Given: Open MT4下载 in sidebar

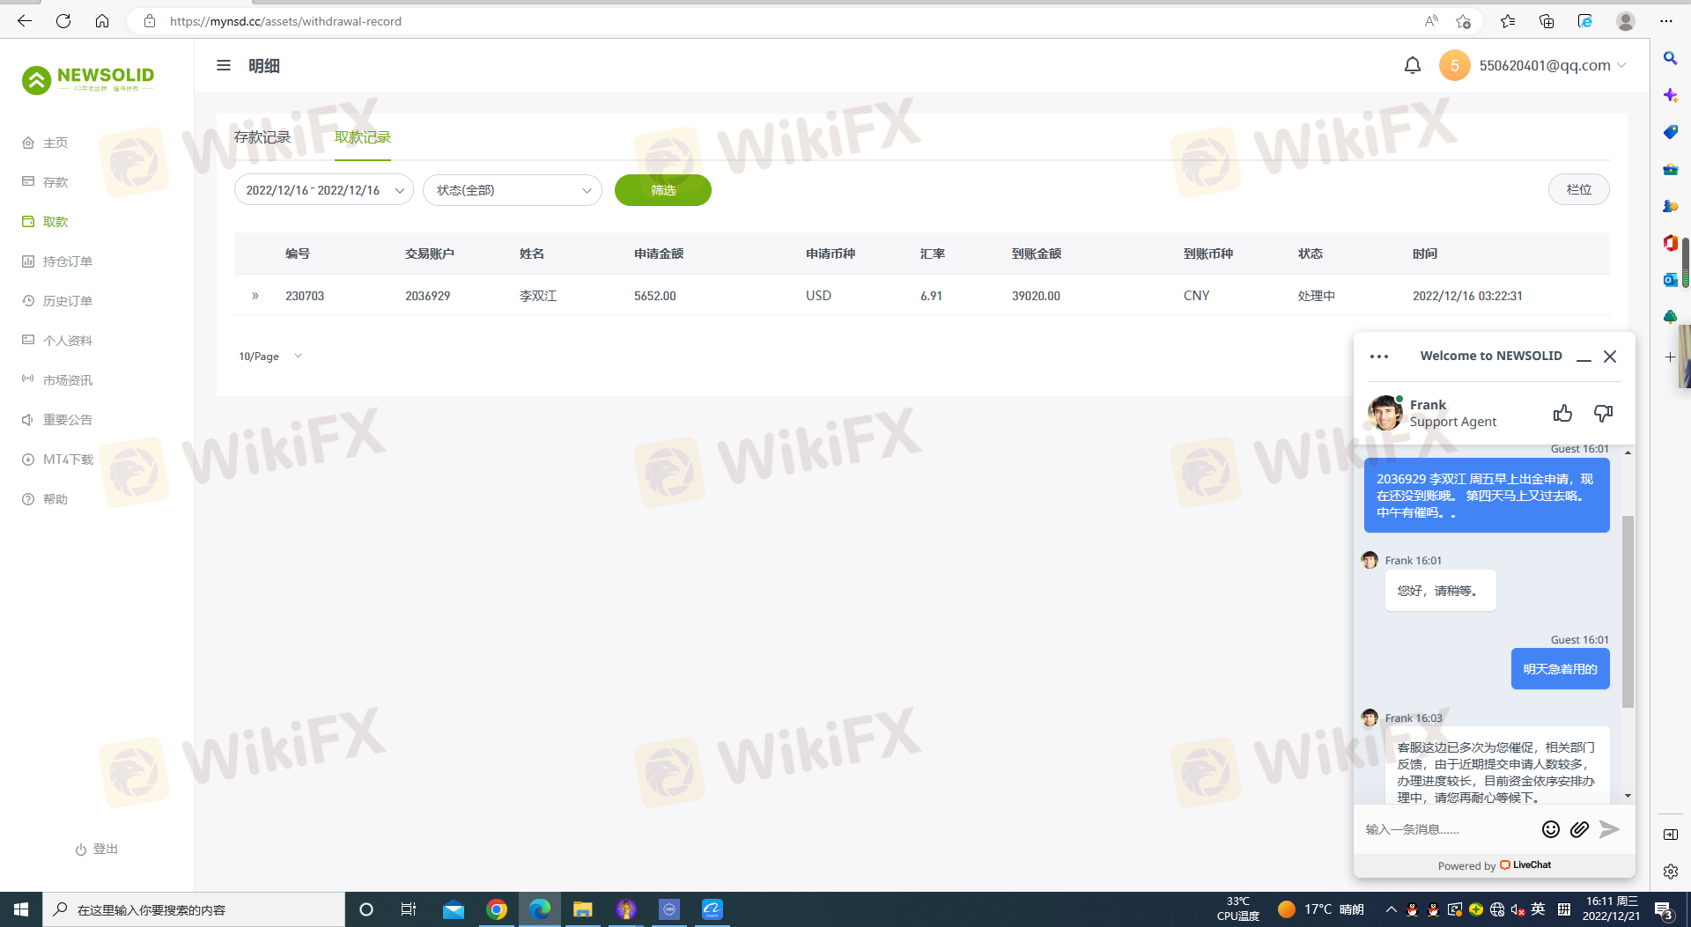Looking at the screenshot, I should click(x=68, y=460).
